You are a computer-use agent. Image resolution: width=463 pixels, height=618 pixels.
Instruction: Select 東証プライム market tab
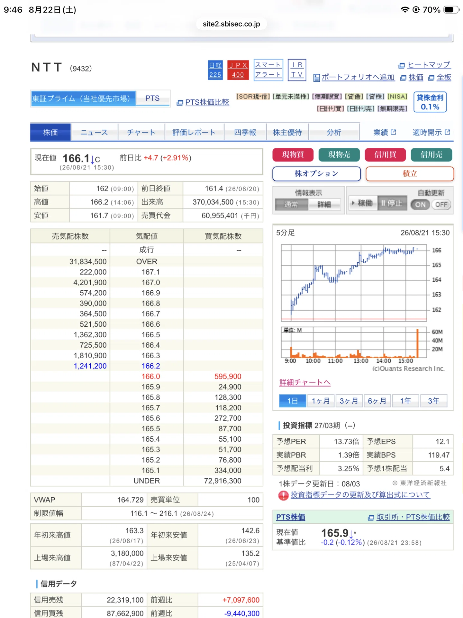click(83, 98)
